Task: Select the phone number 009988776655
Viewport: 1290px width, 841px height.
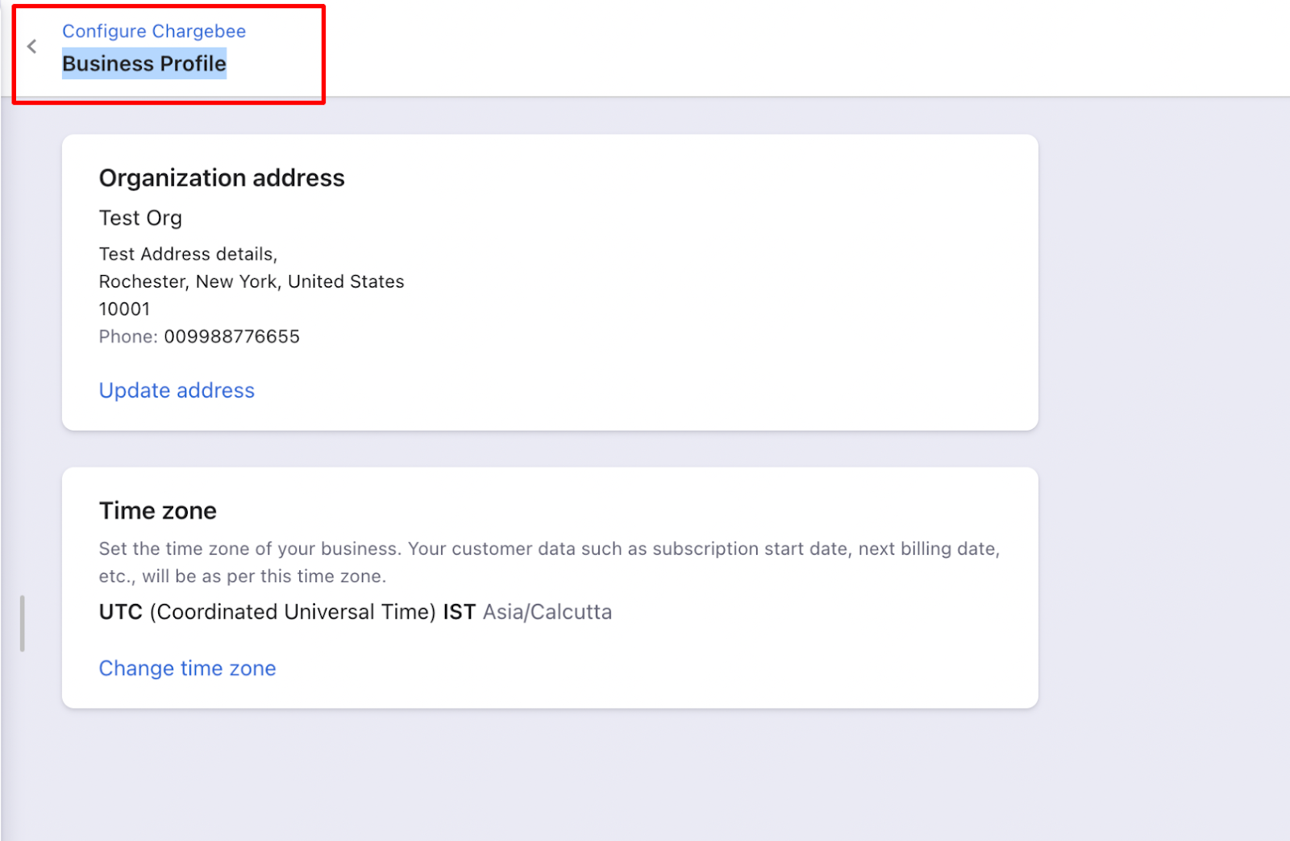Action: point(232,337)
